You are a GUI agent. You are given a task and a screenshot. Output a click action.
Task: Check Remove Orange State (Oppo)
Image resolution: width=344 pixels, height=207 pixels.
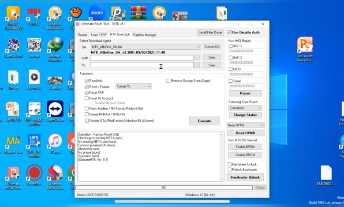click(168, 81)
